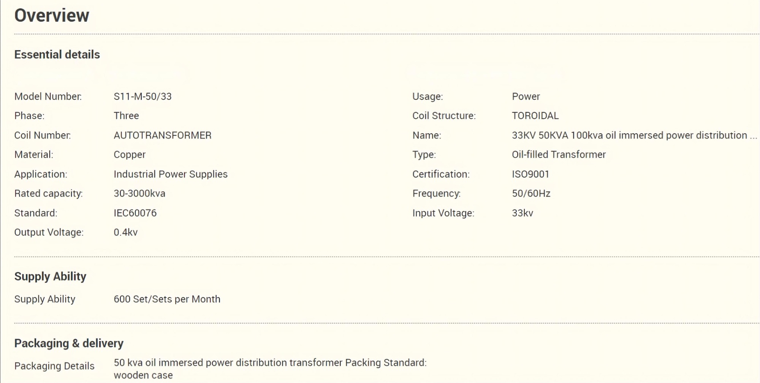Click the Overview heading
The height and width of the screenshot is (383, 760).
[x=52, y=16]
